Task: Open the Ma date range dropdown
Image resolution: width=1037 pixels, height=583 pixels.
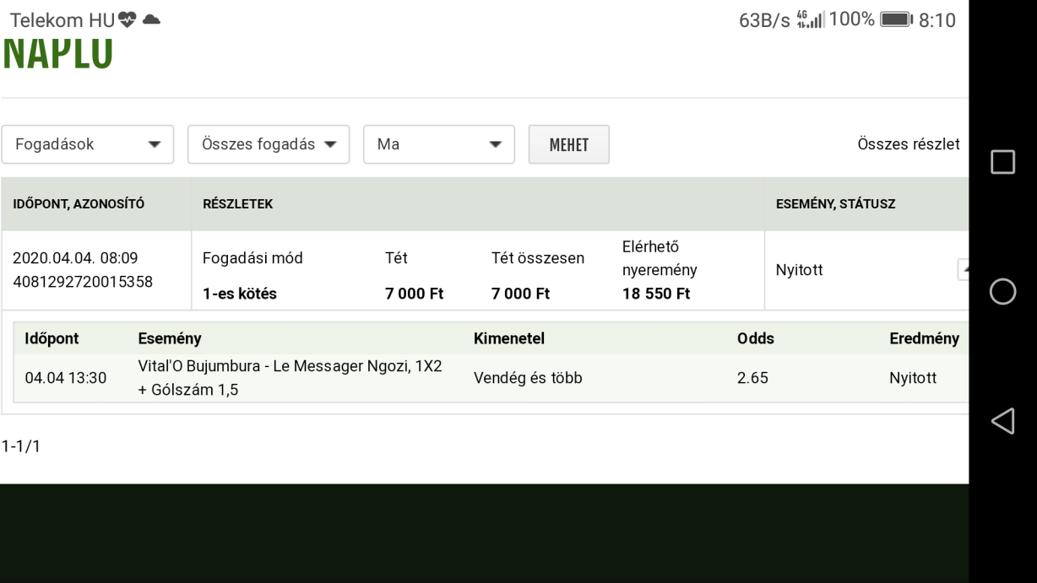Action: tap(438, 144)
